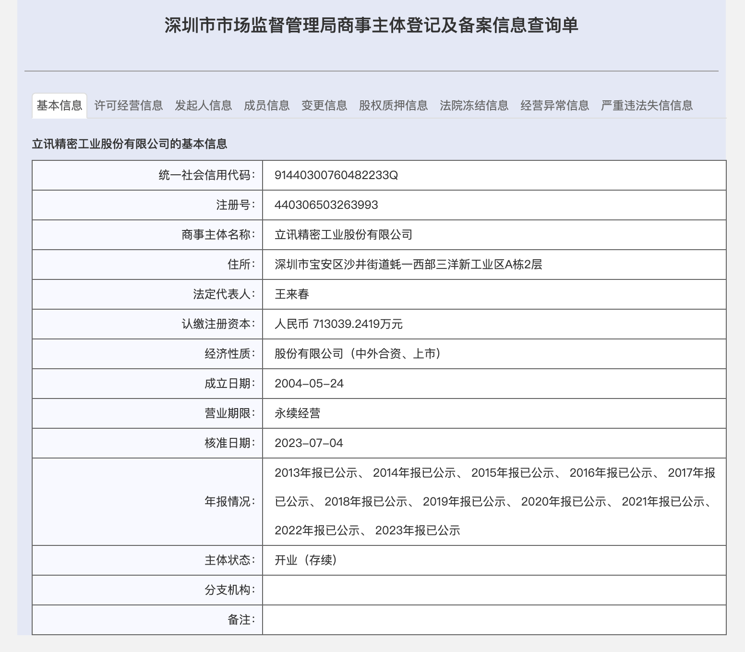
Task: Click the 认缴注册资本 label
Action: [x=218, y=324]
